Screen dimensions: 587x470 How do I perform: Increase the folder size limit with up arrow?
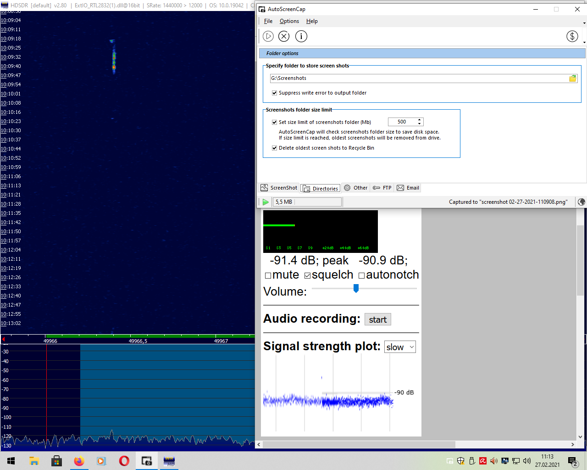click(x=419, y=120)
